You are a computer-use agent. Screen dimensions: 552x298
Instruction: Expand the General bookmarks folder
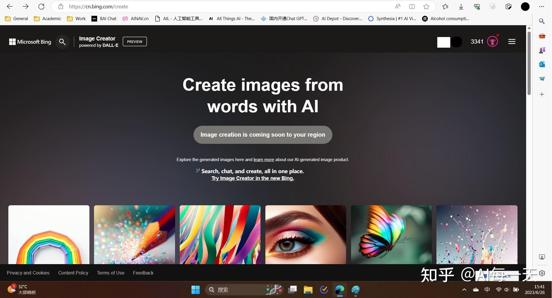pos(16,18)
